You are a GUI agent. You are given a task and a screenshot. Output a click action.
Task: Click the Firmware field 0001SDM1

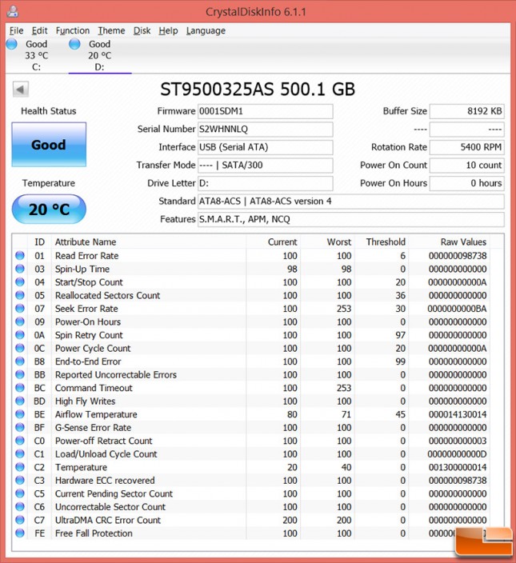tap(265, 111)
